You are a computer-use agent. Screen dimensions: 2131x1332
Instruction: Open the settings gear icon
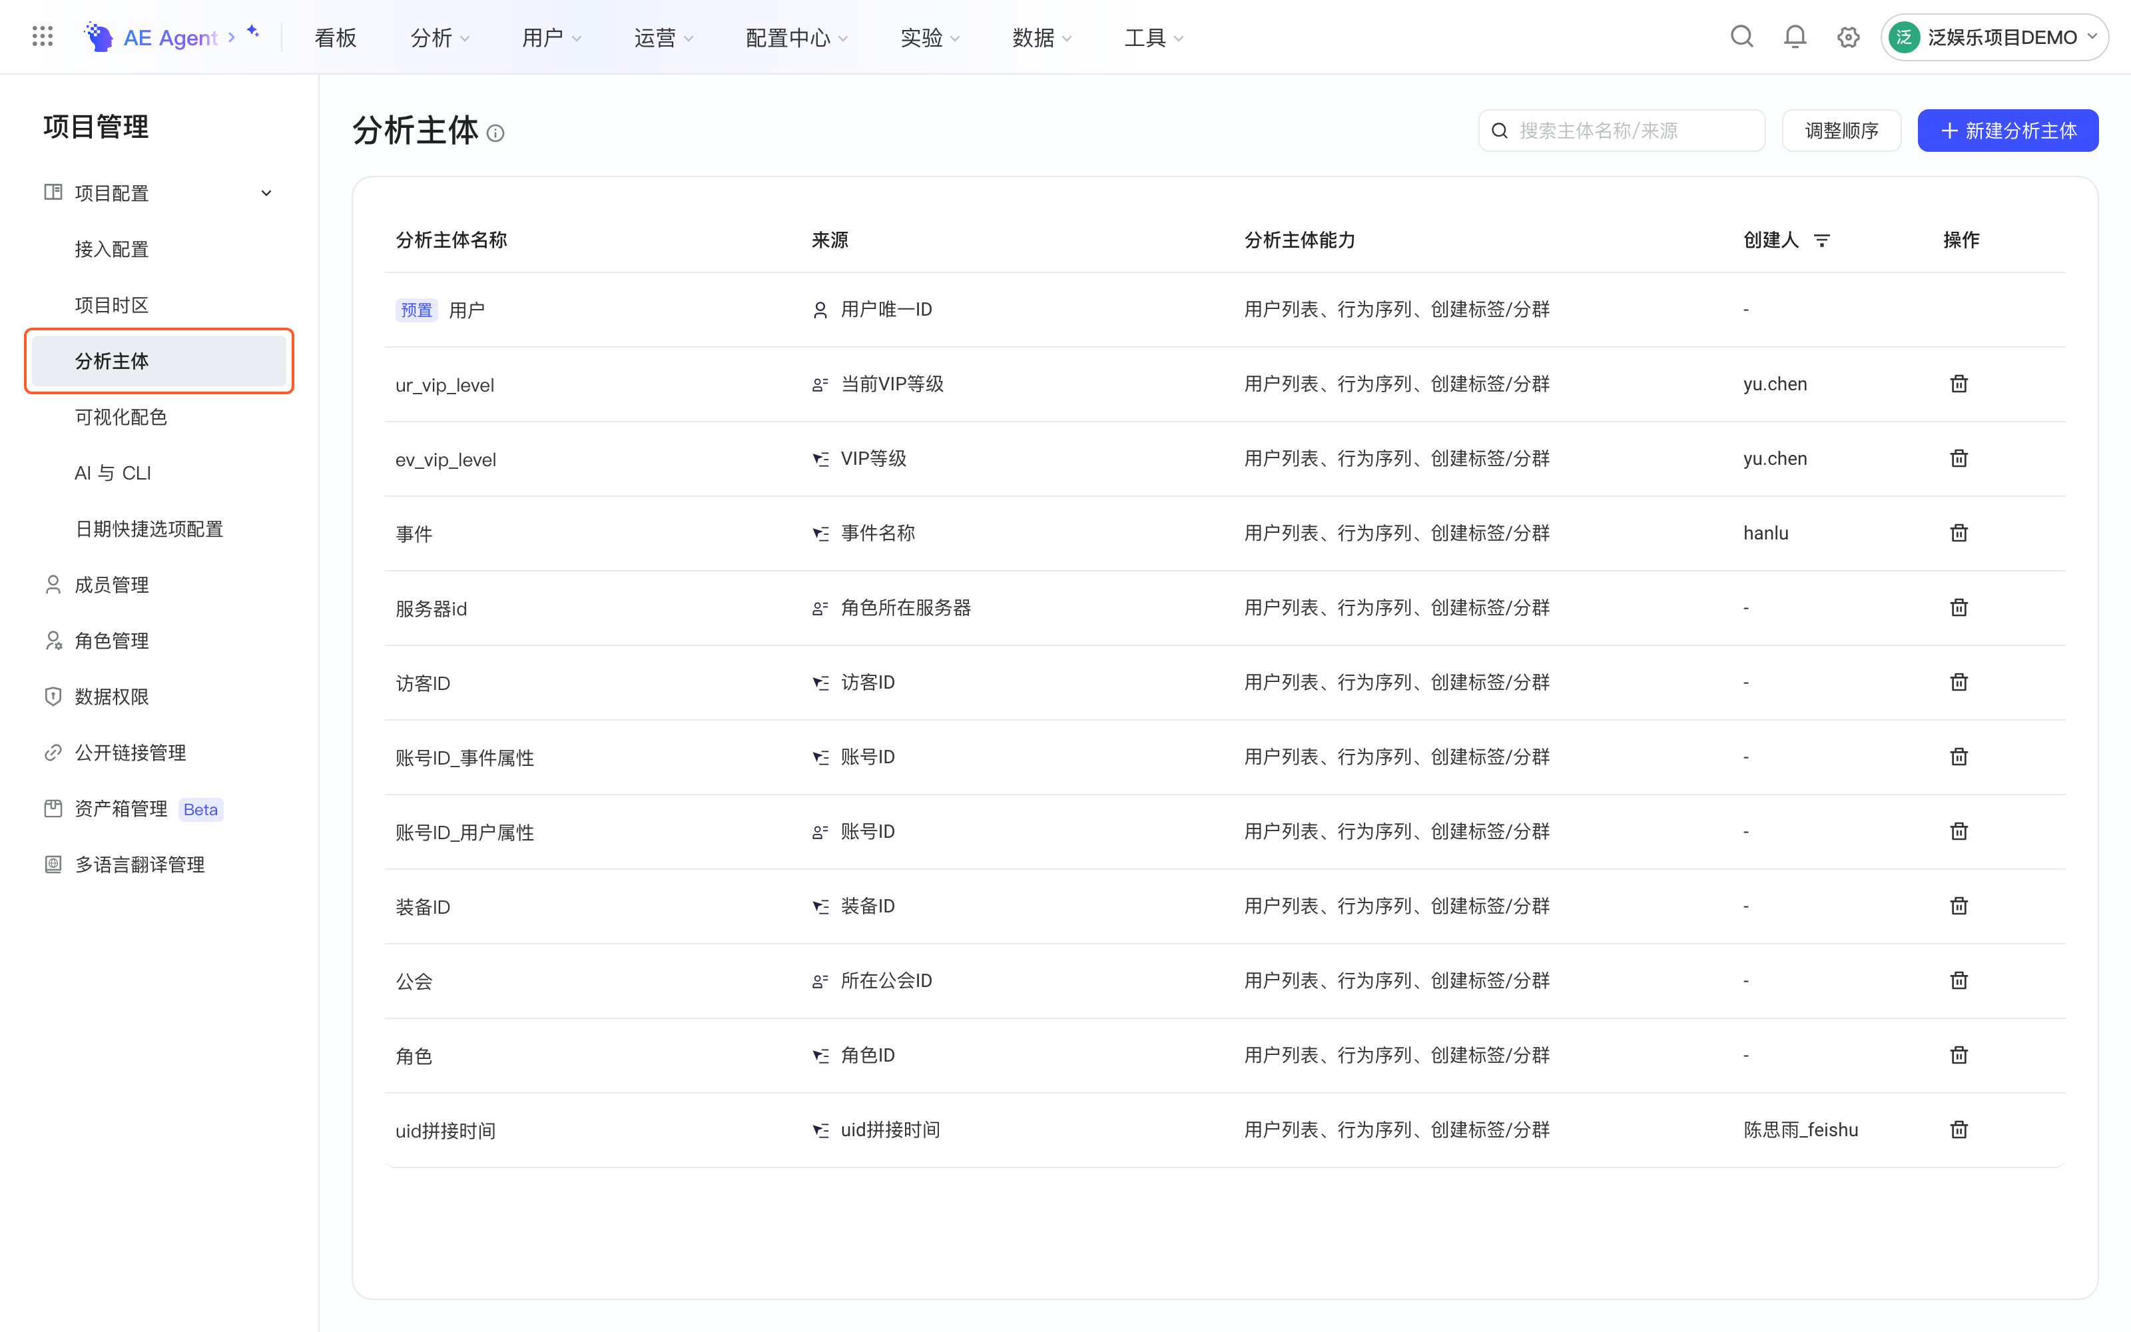pyautogui.click(x=1847, y=37)
